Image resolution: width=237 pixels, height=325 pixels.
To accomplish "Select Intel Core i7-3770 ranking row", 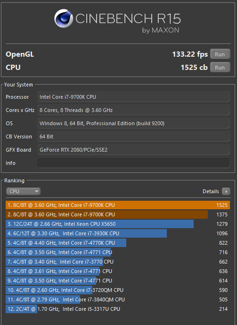I will [x=118, y=262].
